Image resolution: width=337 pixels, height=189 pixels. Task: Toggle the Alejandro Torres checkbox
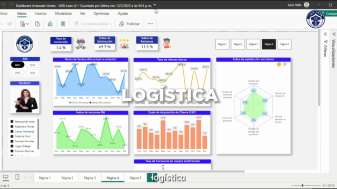pos(12,127)
